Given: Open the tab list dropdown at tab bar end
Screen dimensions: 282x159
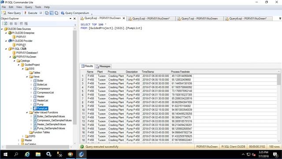Looking at the screenshot, I should [280, 19].
